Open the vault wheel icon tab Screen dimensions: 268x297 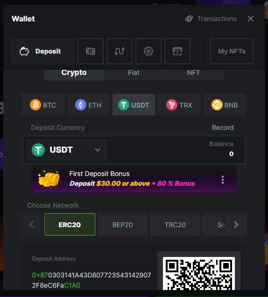[x=148, y=51]
